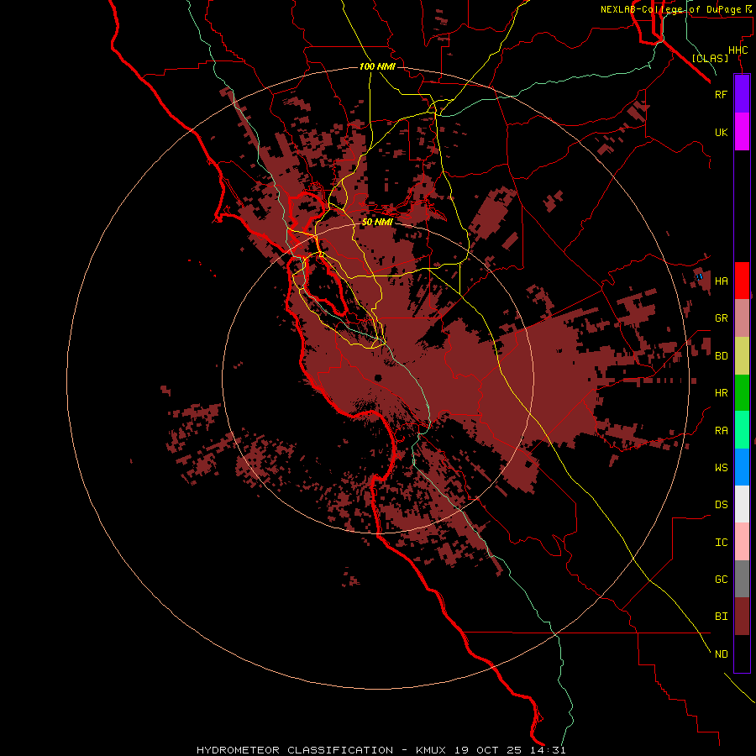The width and height of the screenshot is (756, 756).
Task: Click the HYDROMETEOR CLASSIFICATION title text
Action: 295,750
